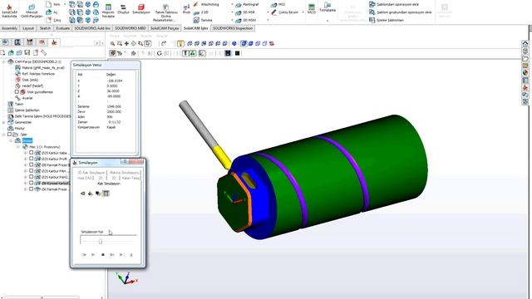Toggle checkbox of Ø6 Küresel Karbür operation
Screen dimensions: 532x299
coord(32,183)
